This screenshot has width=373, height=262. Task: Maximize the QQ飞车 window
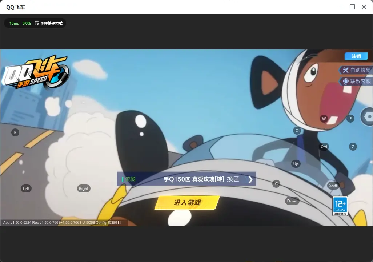(352, 7)
